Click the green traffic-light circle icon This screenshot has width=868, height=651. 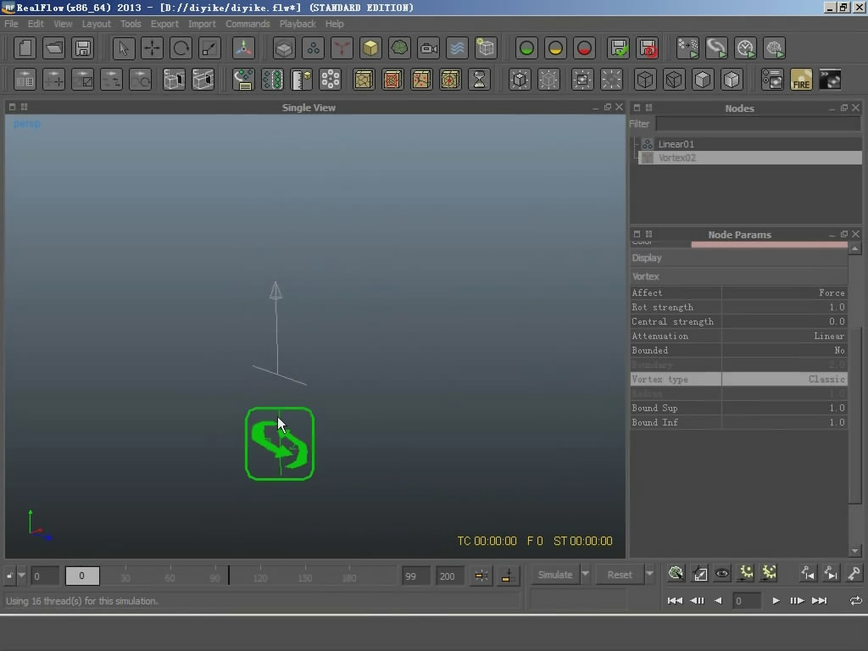pyautogui.click(x=526, y=48)
